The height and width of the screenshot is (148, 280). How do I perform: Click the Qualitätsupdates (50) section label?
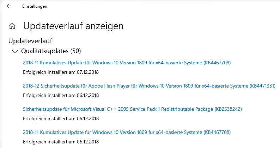click(x=51, y=51)
